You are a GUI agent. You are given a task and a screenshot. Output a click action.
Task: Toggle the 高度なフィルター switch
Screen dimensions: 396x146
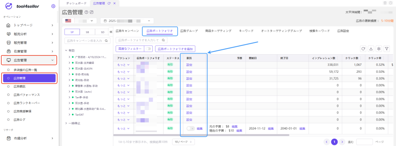148,49
